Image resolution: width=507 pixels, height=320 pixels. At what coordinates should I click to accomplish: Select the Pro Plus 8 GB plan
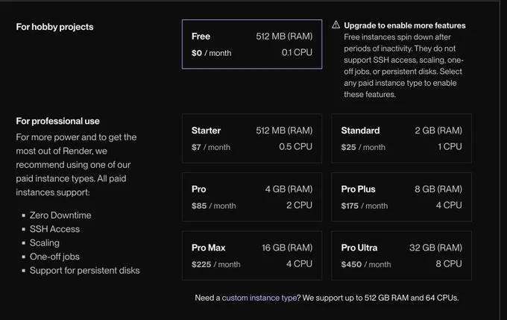point(402,197)
